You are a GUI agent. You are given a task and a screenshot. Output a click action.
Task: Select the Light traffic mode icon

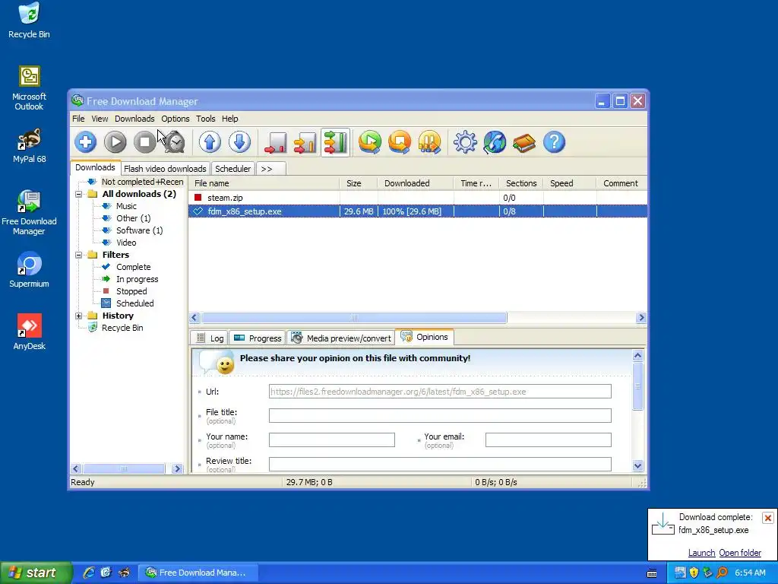coord(275,142)
